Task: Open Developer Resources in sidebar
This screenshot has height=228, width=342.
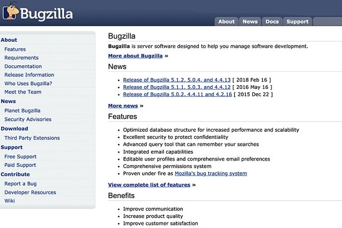Action: pyautogui.click(x=30, y=192)
